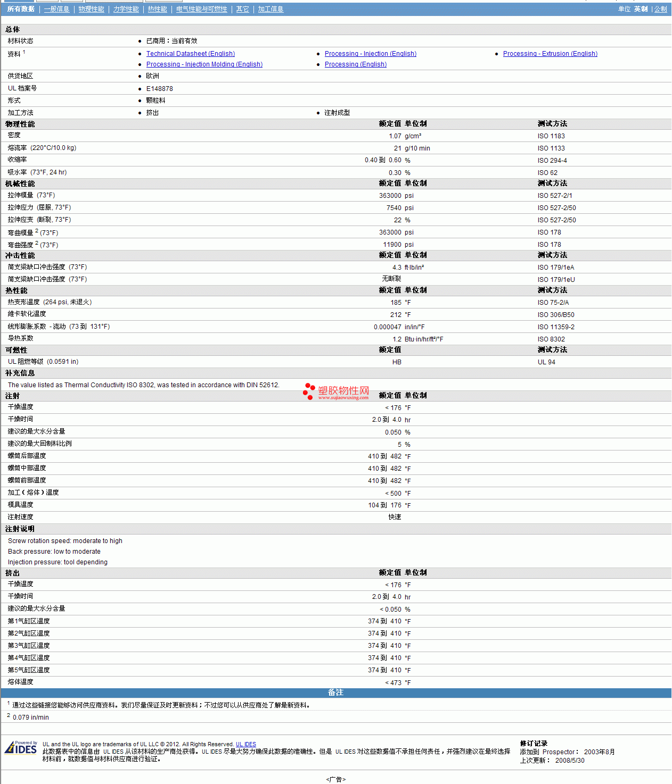The image size is (672, 784).
Task: Select flexural strength value 11900
Action: point(392,245)
